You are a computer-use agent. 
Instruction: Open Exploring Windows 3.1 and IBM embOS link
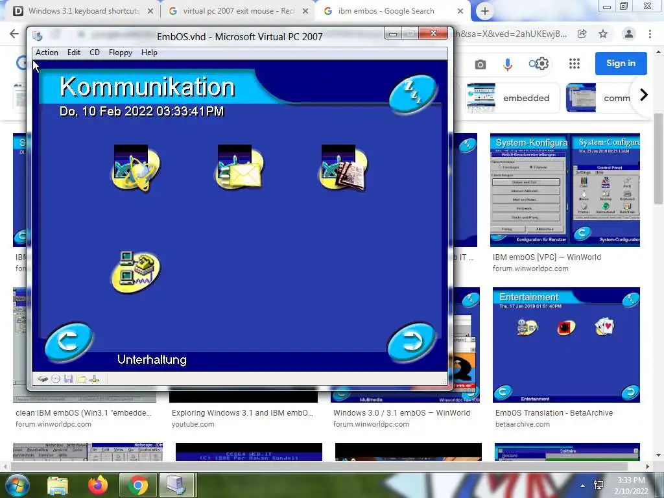coord(243,413)
